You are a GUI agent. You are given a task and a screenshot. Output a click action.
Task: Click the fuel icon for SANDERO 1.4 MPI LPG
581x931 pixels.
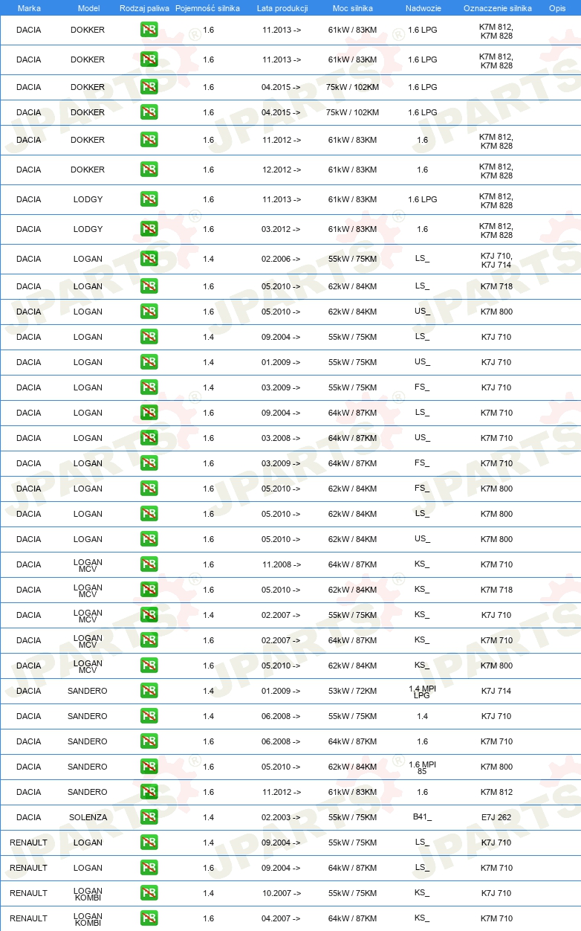pyautogui.click(x=149, y=691)
